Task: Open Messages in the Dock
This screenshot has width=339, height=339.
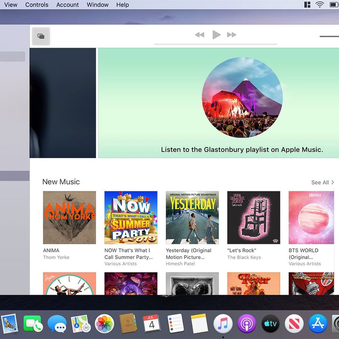Action: 57,323
